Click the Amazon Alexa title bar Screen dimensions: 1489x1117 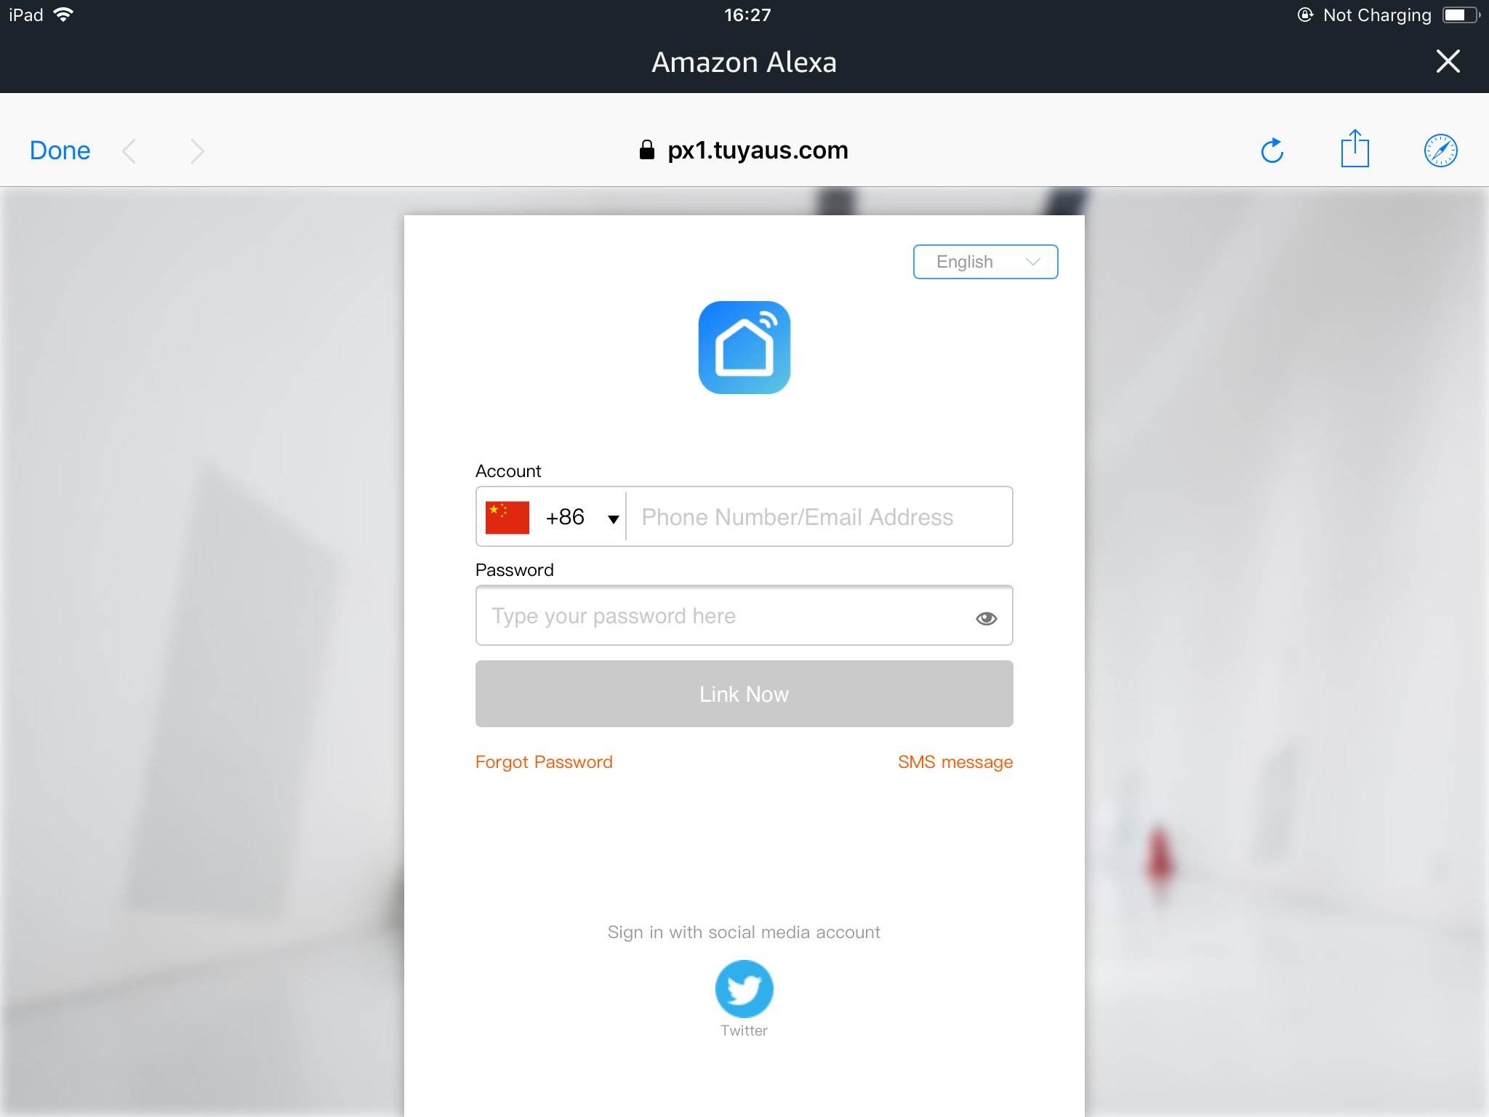point(744,61)
